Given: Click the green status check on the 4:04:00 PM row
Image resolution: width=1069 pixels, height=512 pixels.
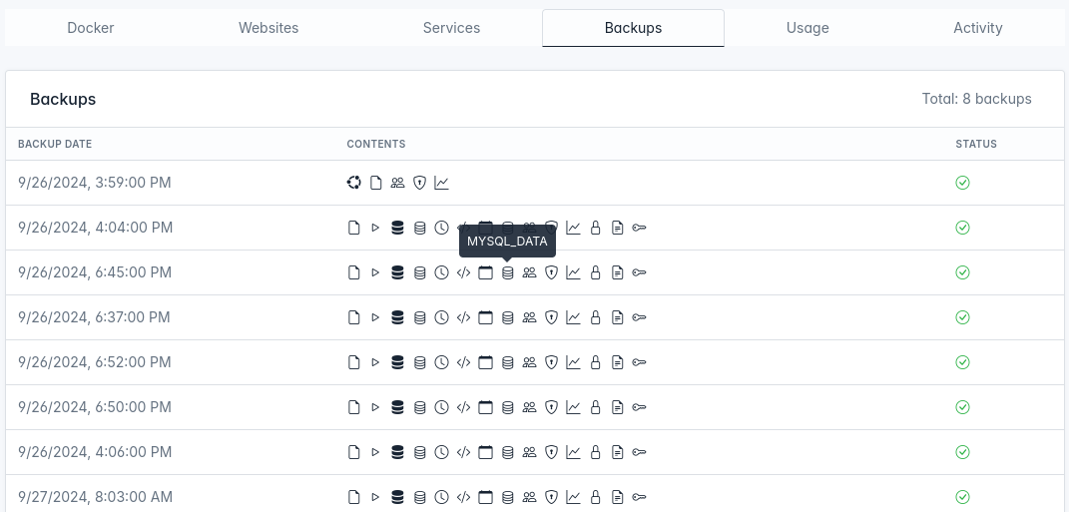Looking at the screenshot, I should point(962,228).
